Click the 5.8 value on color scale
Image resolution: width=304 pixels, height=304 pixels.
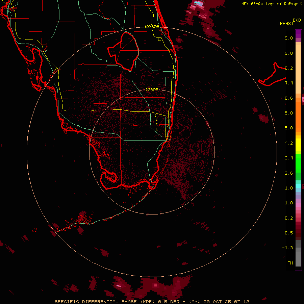[x=289, y=113]
